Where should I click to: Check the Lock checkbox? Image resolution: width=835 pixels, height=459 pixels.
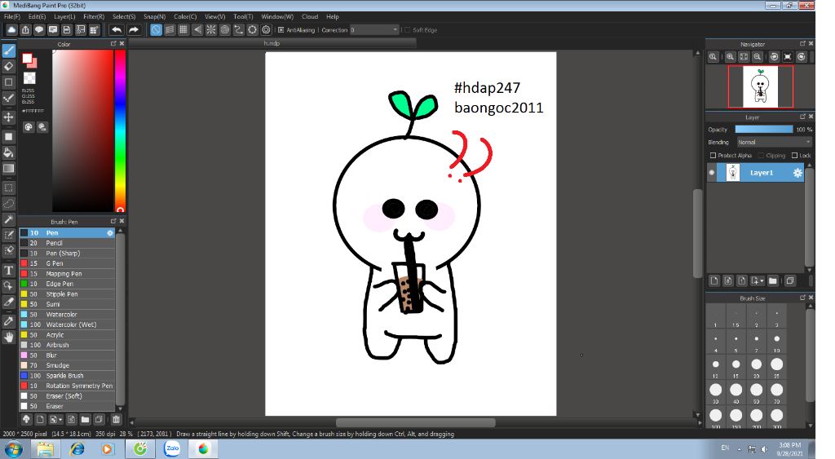[x=794, y=156]
